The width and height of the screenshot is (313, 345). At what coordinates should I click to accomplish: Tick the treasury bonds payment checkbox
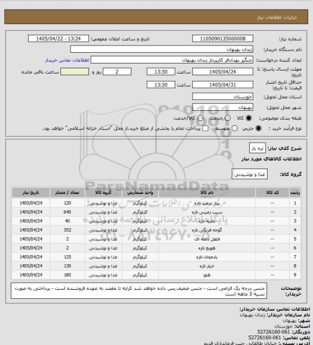205,128
